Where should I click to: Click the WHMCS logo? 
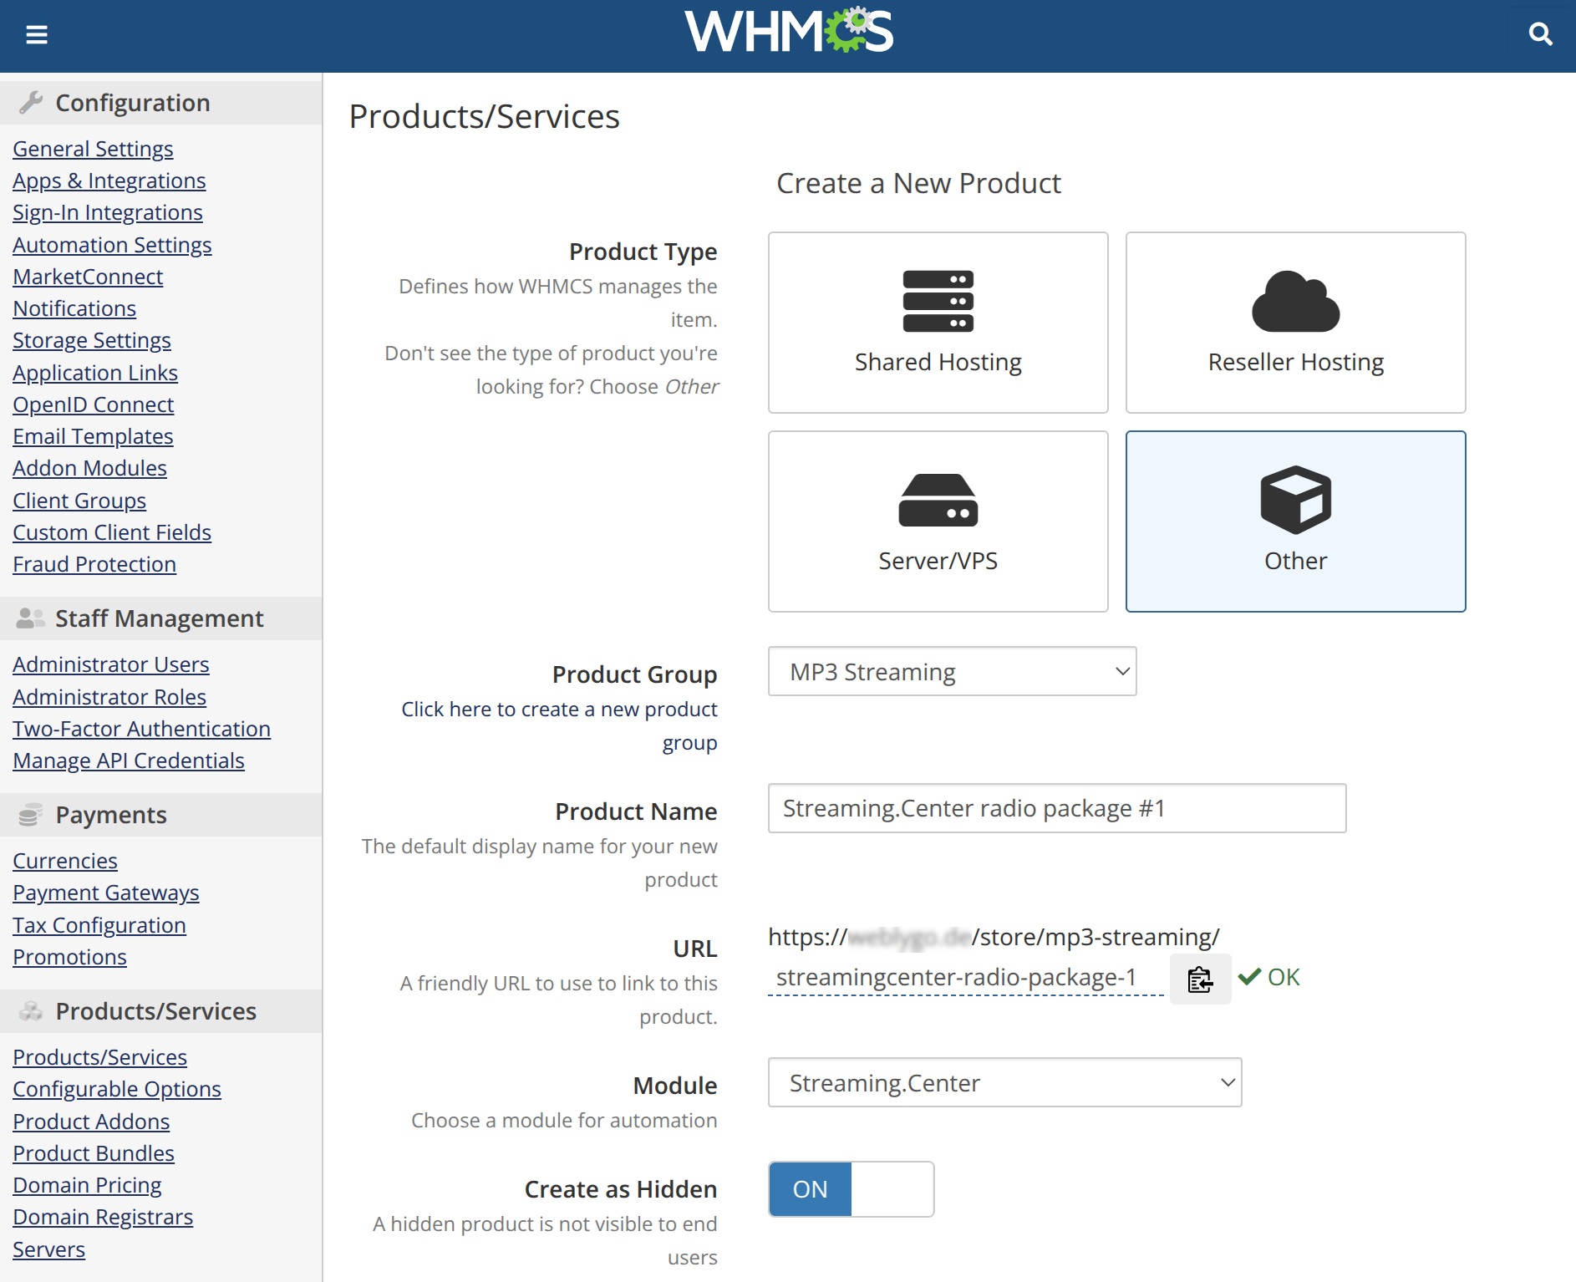coord(789,32)
